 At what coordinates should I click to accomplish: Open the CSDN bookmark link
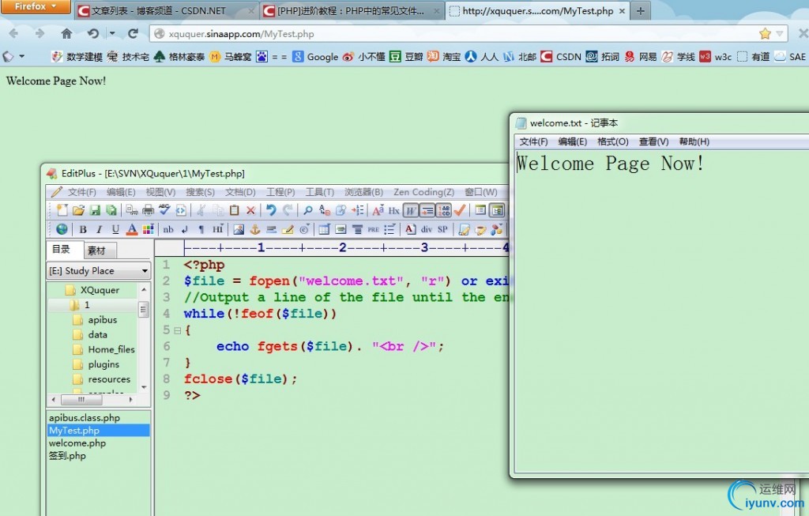[561, 57]
